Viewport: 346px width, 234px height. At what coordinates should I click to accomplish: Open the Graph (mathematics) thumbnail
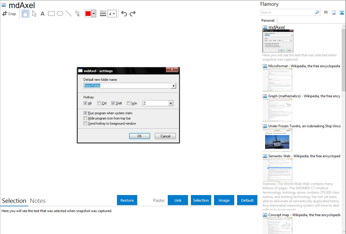[x=277, y=110]
